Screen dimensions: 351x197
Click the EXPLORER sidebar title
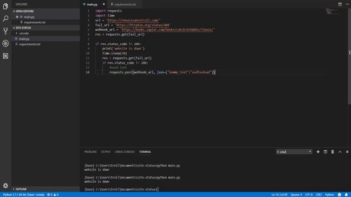click(x=21, y=4)
